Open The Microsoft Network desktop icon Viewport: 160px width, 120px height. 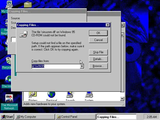[9, 102]
